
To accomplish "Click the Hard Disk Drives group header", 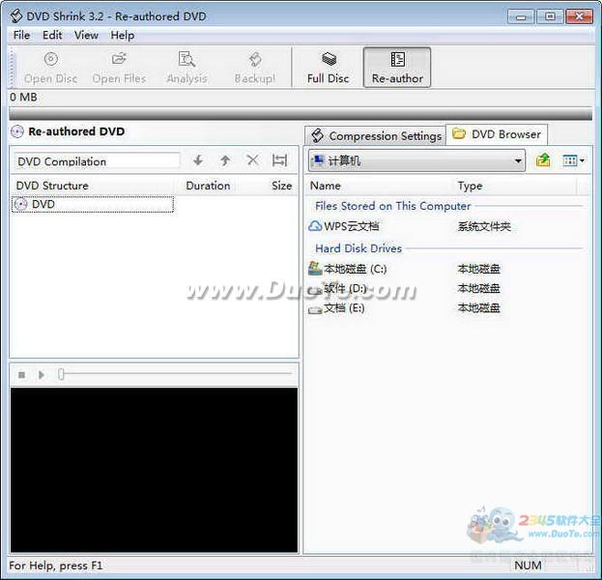I will pos(358,248).
